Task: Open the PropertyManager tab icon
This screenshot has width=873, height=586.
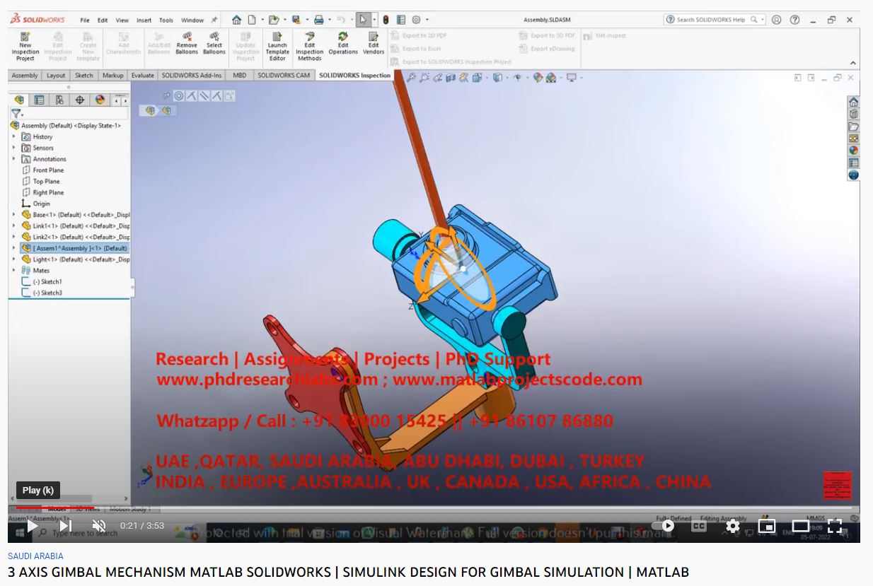Action: coord(39,100)
